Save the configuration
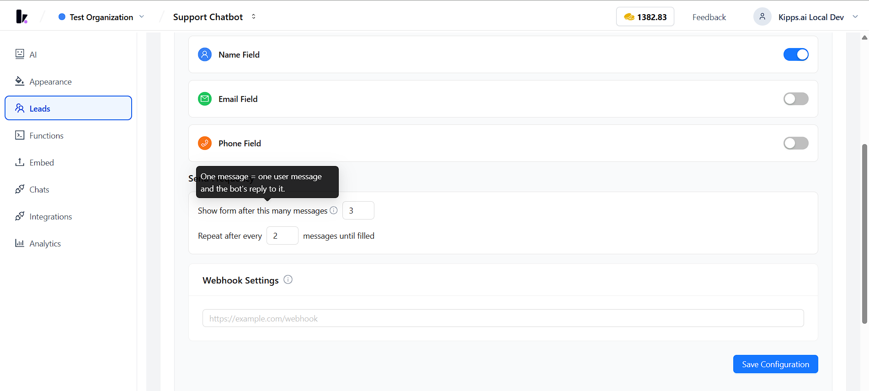 (x=775, y=364)
